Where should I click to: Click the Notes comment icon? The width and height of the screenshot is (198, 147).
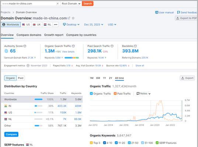[138, 93]
